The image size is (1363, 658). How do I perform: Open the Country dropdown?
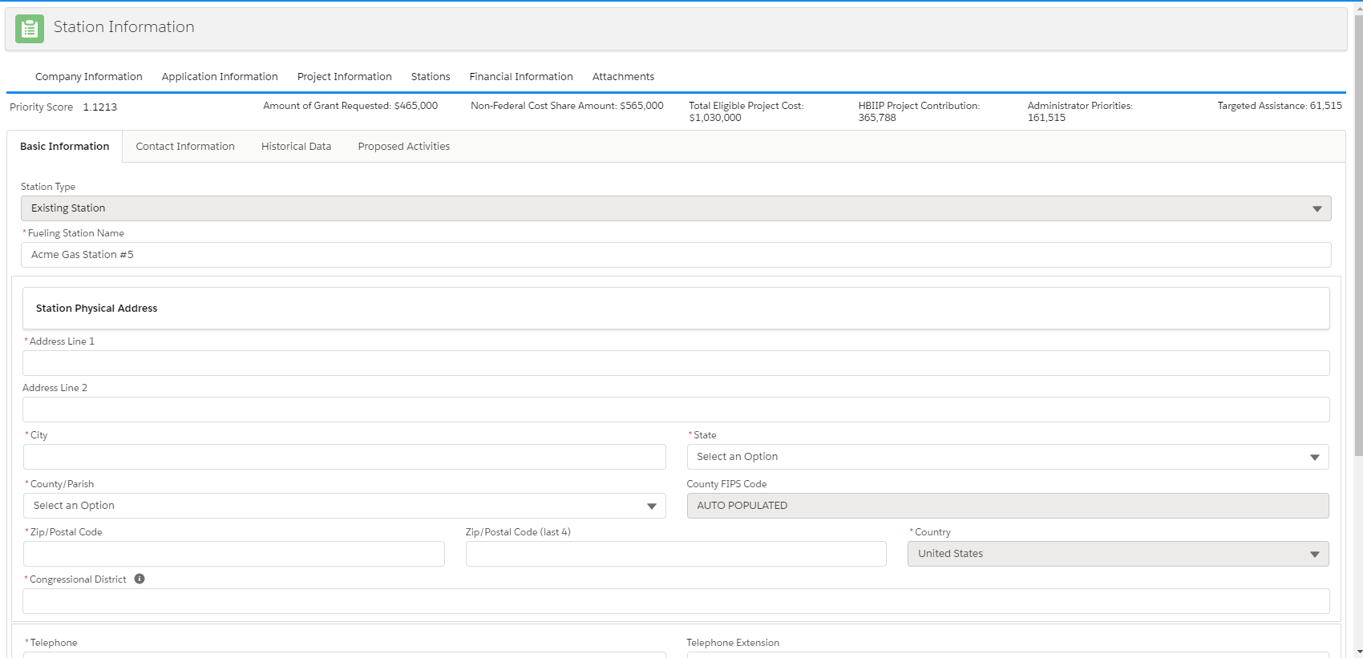pyautogui.click(x=1117, y=554)
